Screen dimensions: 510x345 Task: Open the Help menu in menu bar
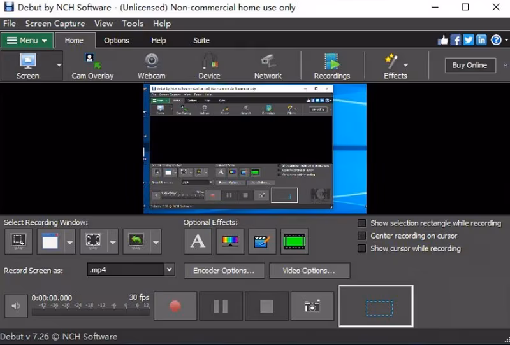[162, 24]
